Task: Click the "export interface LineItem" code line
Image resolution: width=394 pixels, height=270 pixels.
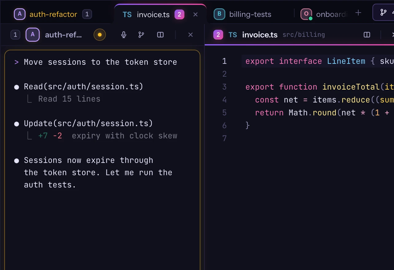Action: pyautogui.click(x=318, y=61)
